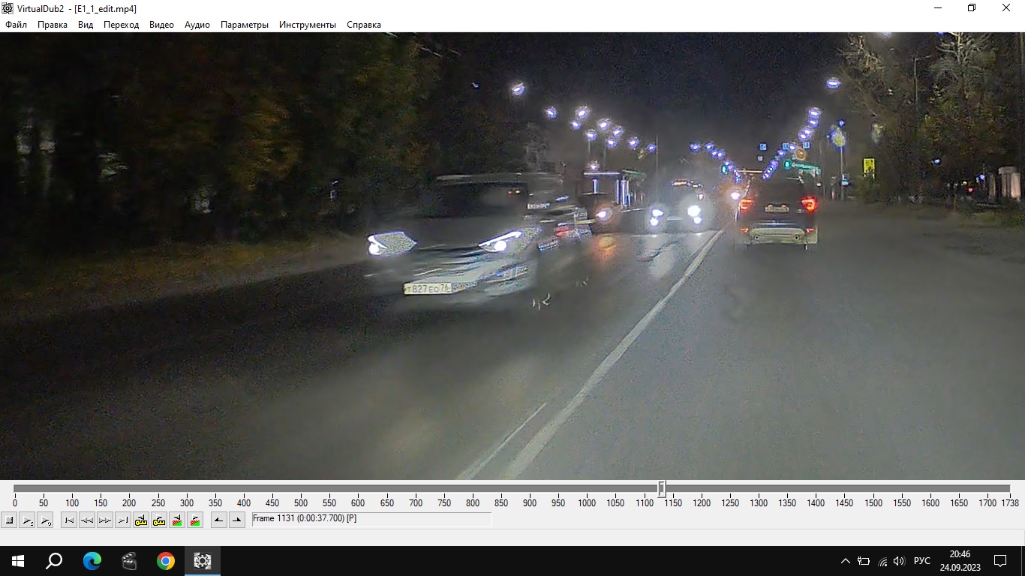Open the Инструменты menu

click(308, 25)
